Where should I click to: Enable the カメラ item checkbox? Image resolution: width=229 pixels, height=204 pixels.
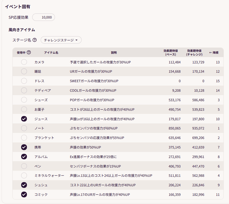click(x=24, y=62)
